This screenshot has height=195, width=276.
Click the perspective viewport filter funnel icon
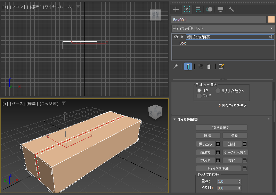[64, 103]
